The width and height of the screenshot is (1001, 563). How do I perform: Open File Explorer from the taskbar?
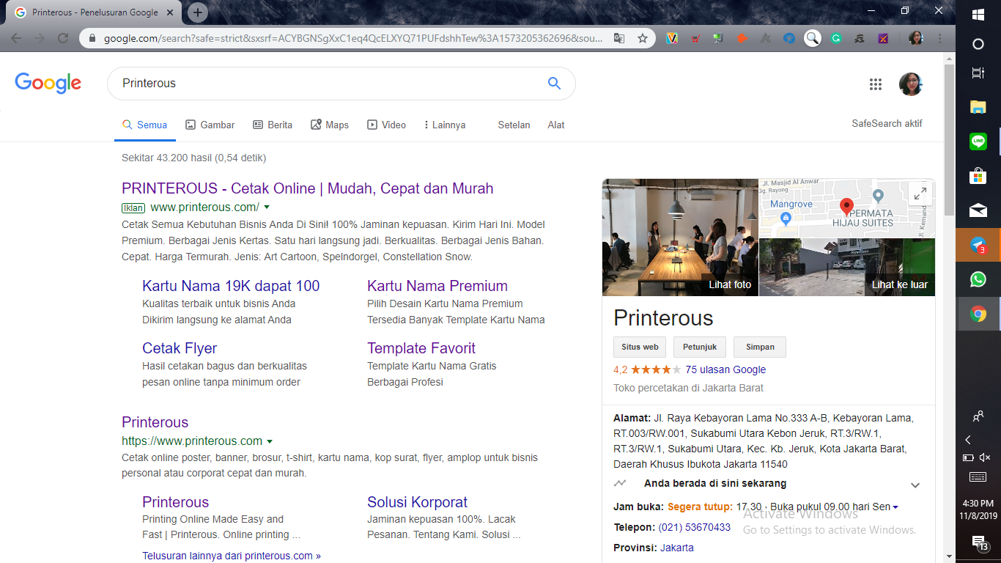978,107
